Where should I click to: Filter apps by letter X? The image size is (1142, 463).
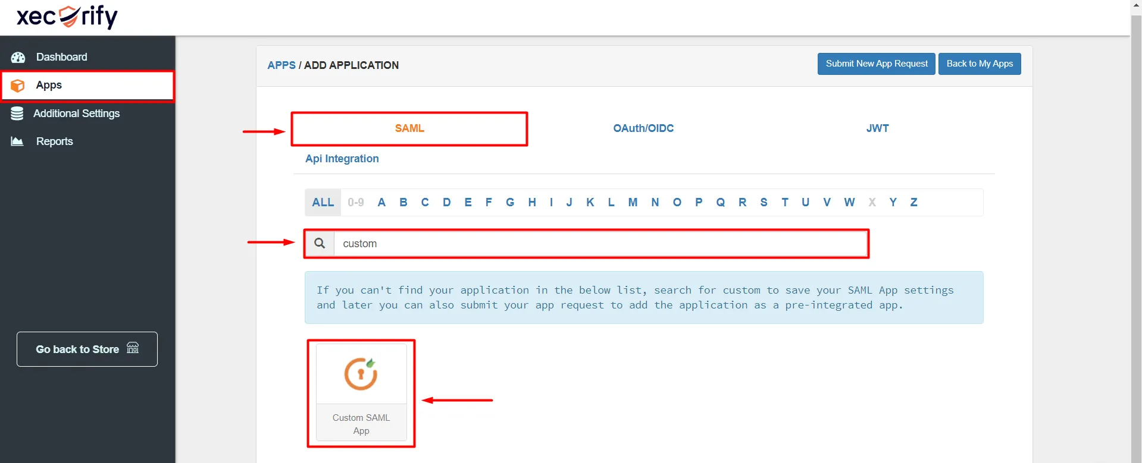872,202
